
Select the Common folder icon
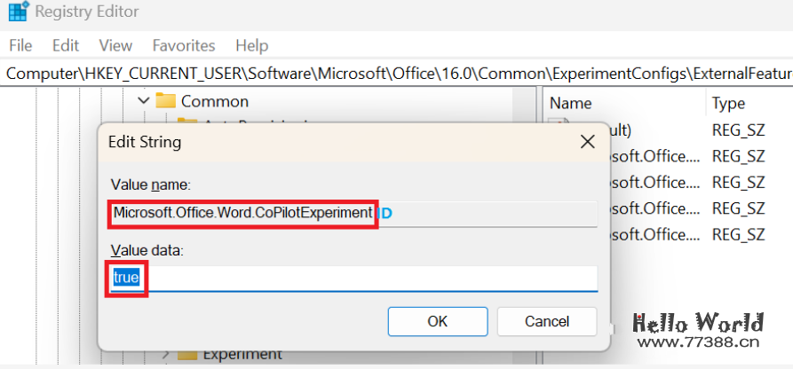(165, 100)
